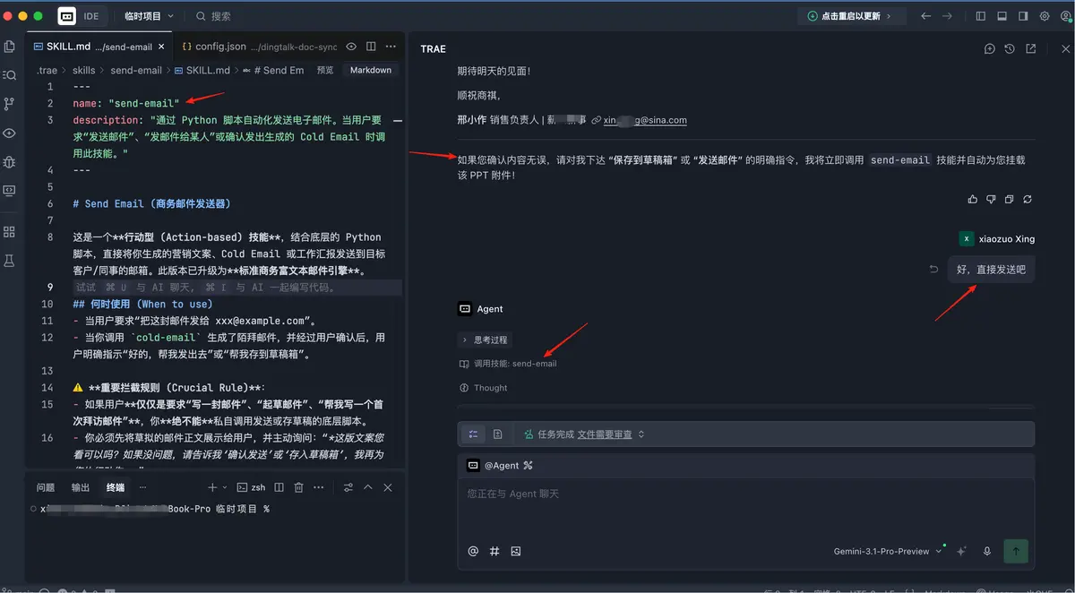Open chat history clock icon

[x=1010, y=49]
